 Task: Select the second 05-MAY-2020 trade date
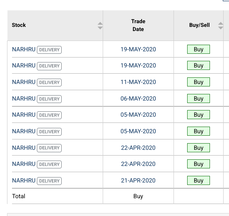(138, 131)
